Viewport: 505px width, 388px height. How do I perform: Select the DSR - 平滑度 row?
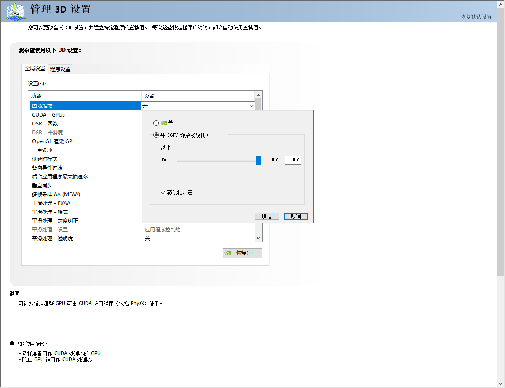(x=86, y=133)
